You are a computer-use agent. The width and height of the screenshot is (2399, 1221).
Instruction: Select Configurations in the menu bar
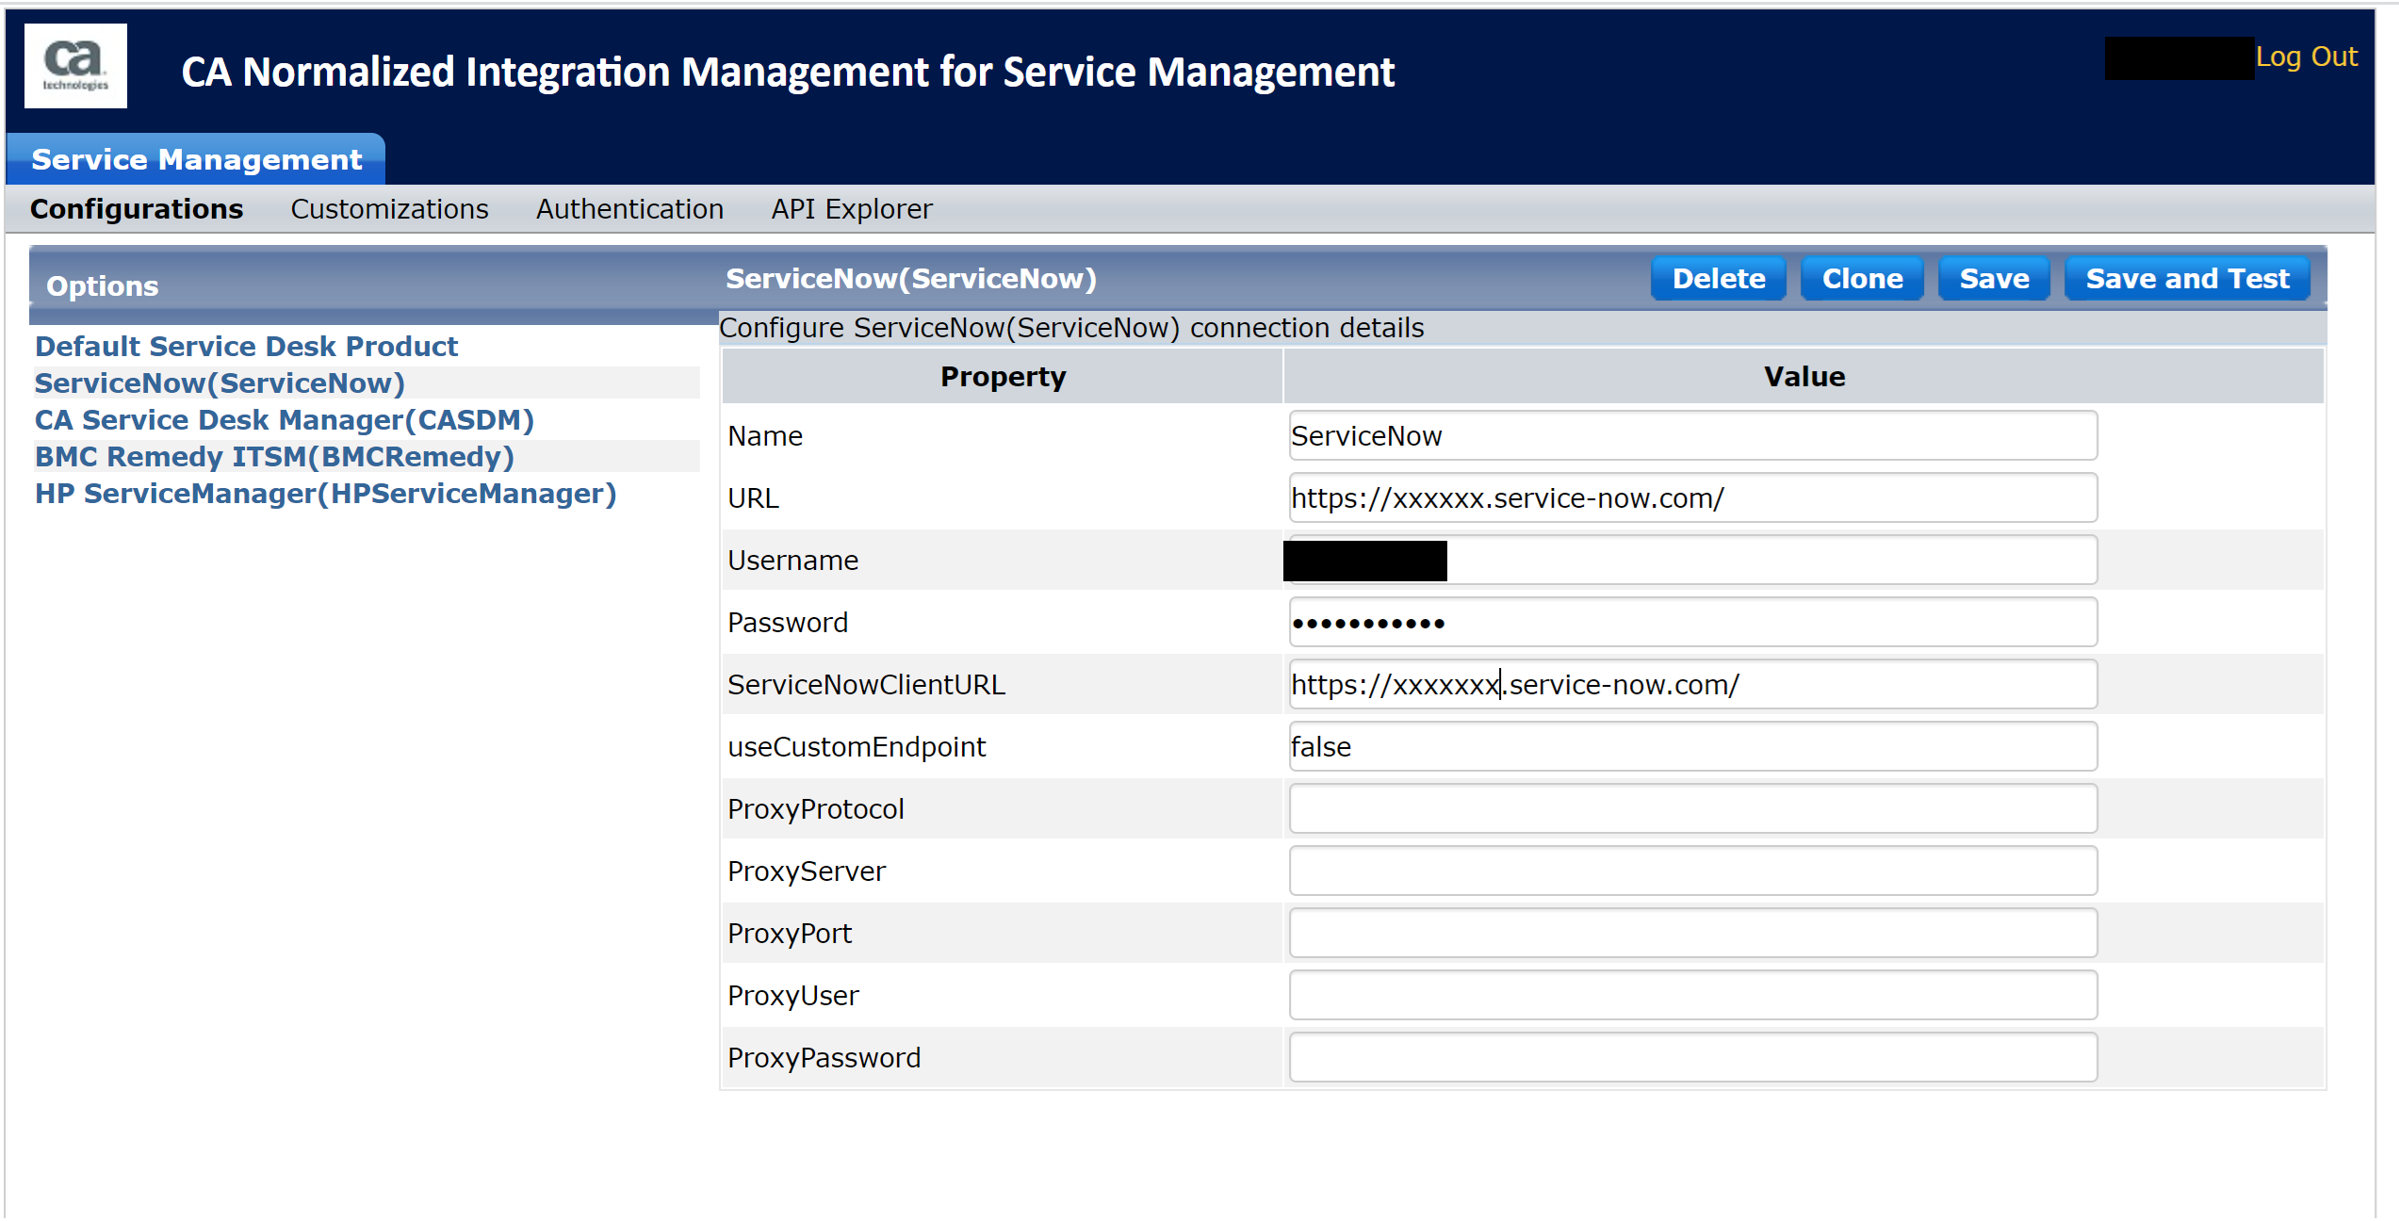(137, 209)
